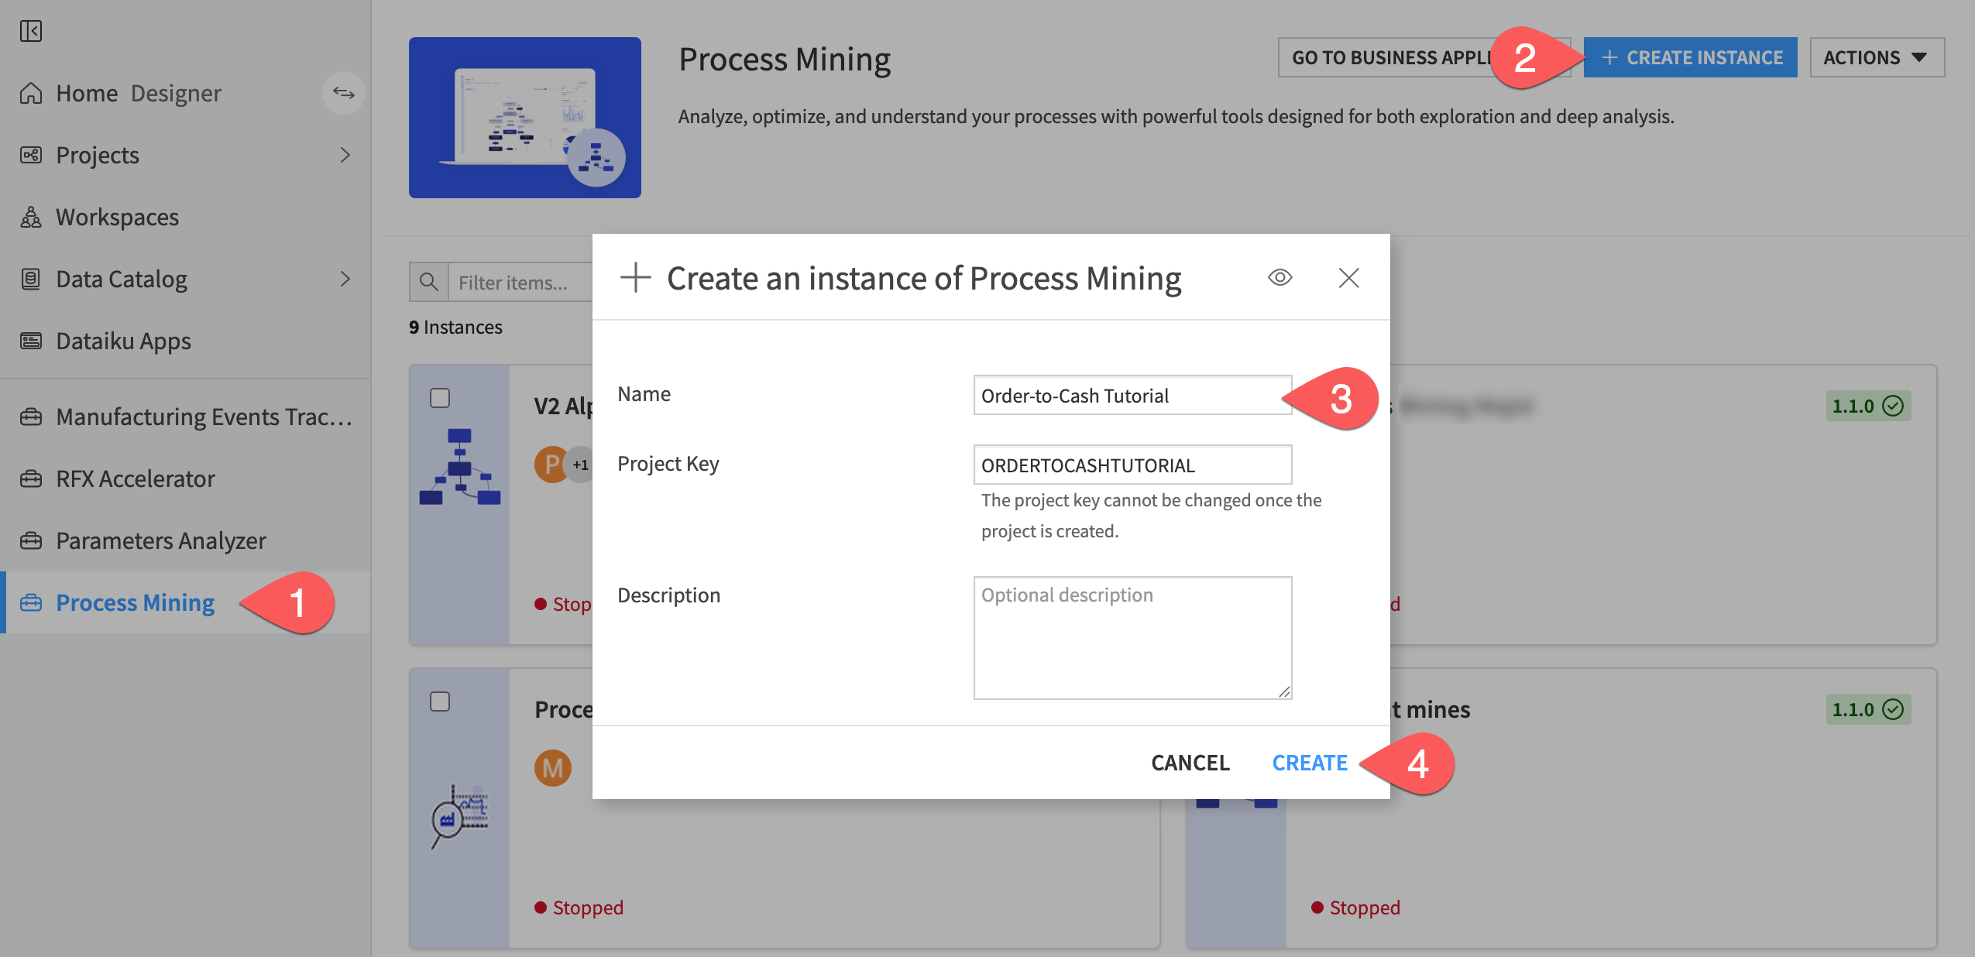Collapse the left sidebar panel icon

31,31
